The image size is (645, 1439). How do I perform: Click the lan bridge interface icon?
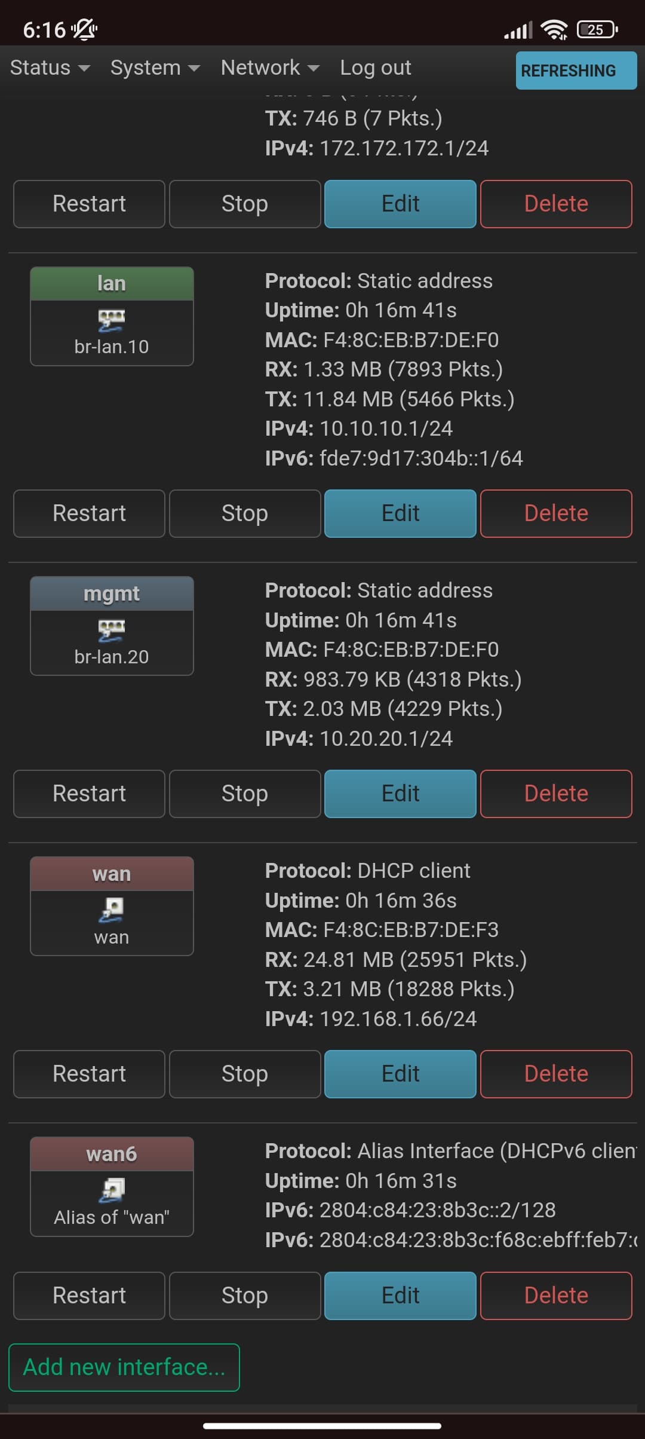tap(112, 320)
